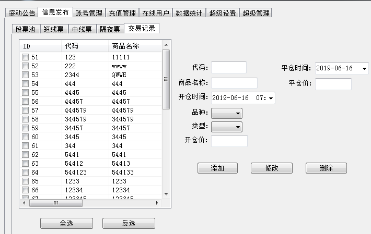
Task: Tick the checkbox for row ID 54
Action: click(x=25, y=83)
